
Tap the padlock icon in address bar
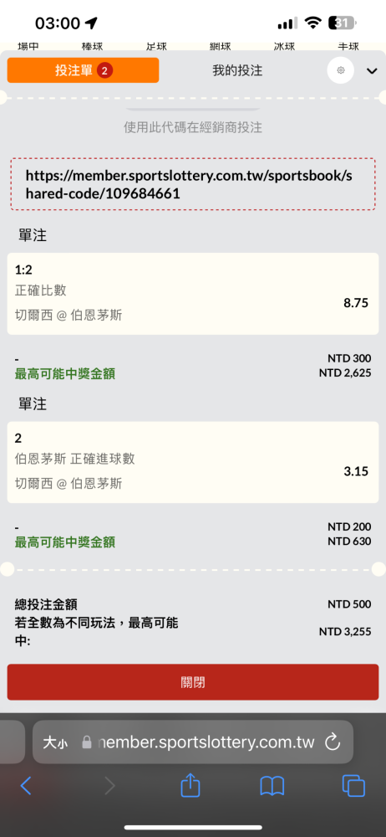(87, 742)
